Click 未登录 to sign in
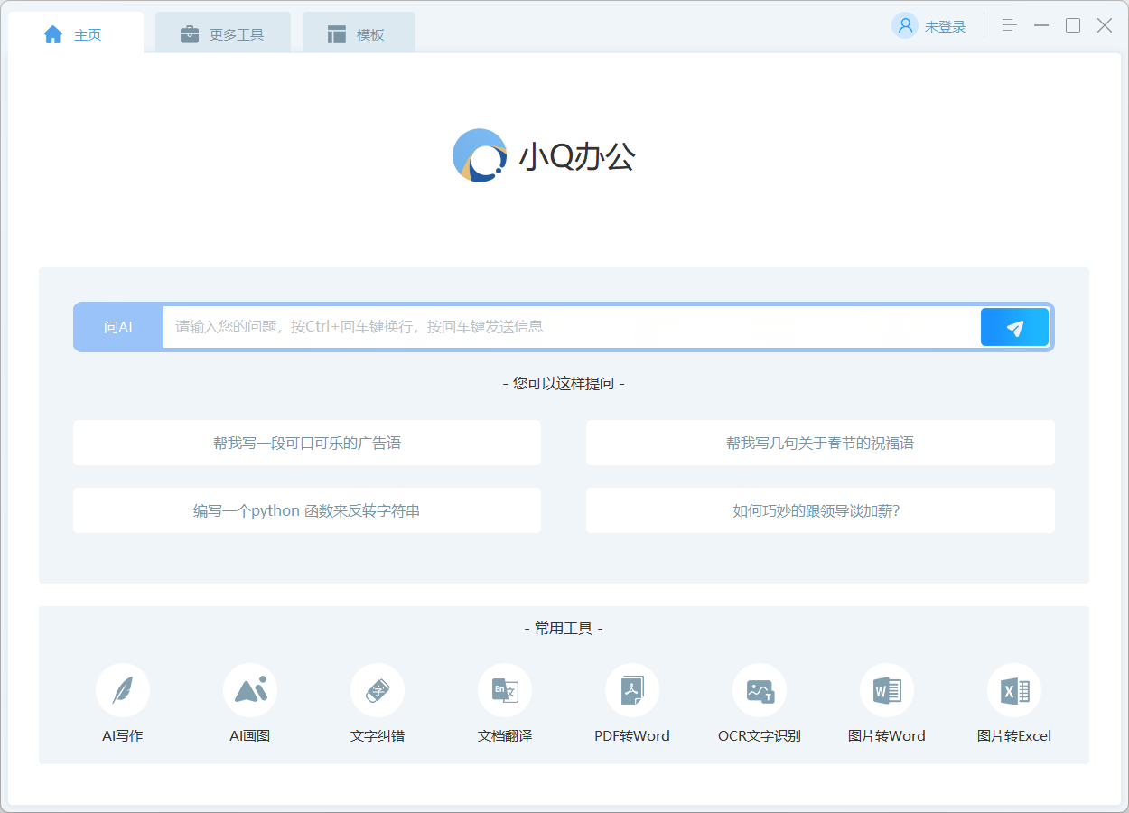The width and height of the screenshot is (1129, 813). pyautogui.click(x=944, y=26)
